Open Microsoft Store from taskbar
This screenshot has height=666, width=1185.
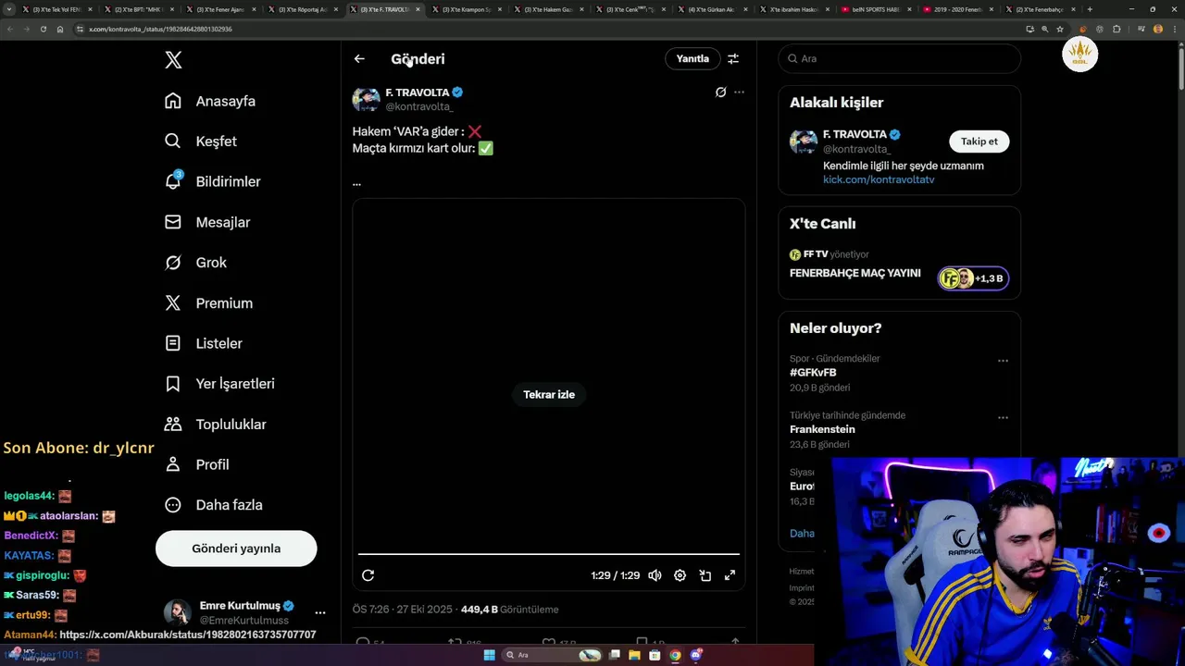coord(655,655)
